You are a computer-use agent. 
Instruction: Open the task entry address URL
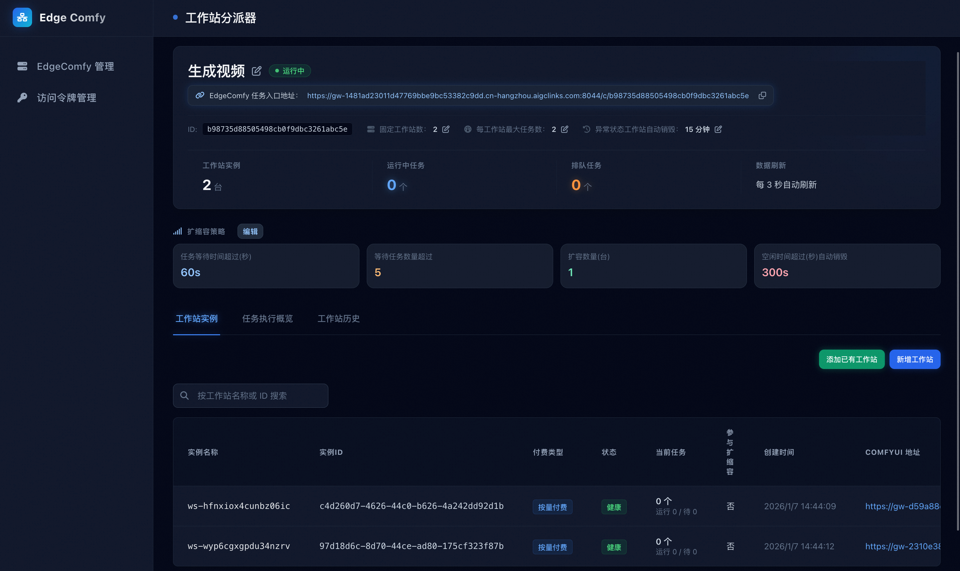527,96
